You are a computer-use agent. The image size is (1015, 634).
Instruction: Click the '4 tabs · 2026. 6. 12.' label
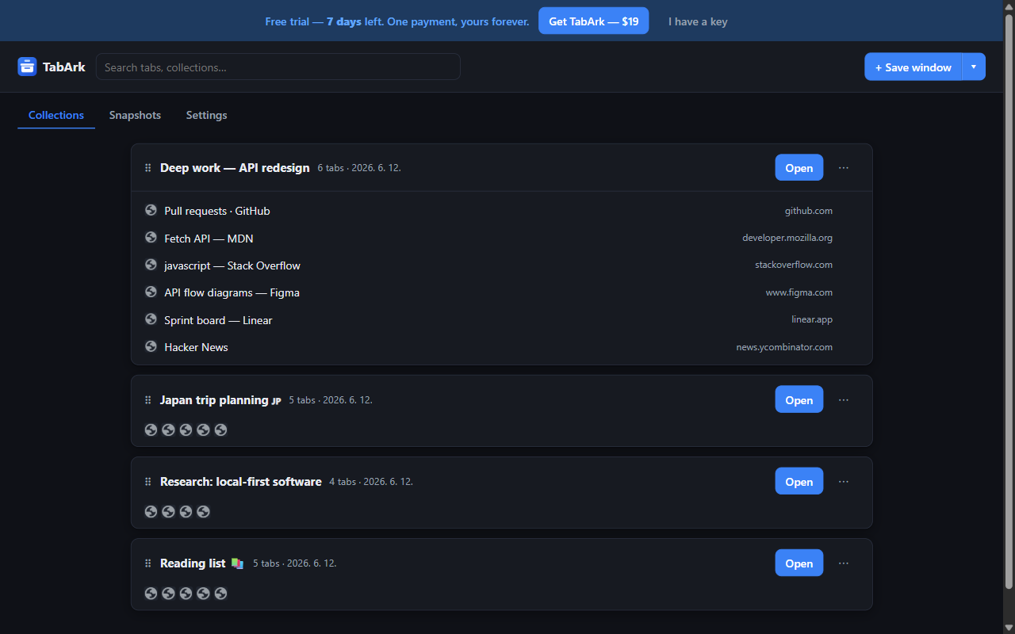pos(371,482)
